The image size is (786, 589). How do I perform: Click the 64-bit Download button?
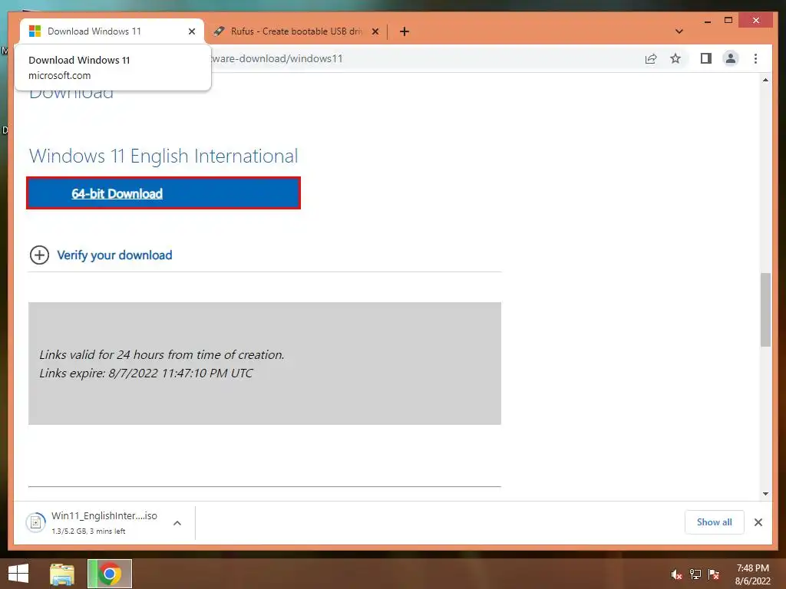tap(163, 192)
